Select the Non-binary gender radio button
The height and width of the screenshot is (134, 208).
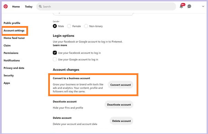click(x=86, y=26)
